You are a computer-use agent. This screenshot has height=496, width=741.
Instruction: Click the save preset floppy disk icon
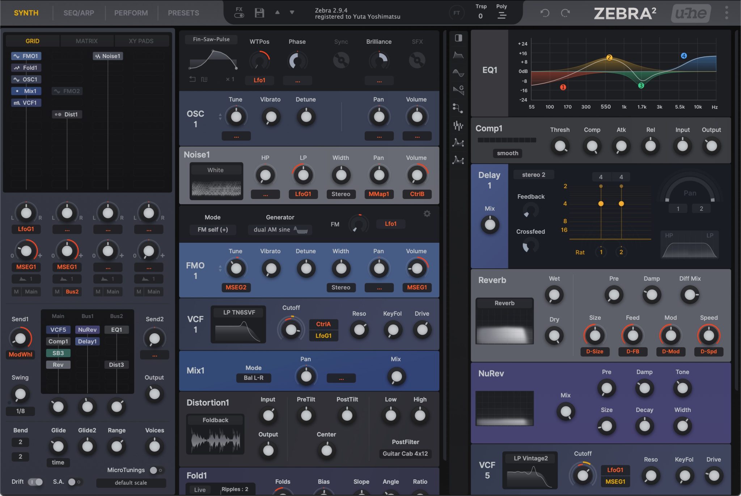click(x=259, y=12)
